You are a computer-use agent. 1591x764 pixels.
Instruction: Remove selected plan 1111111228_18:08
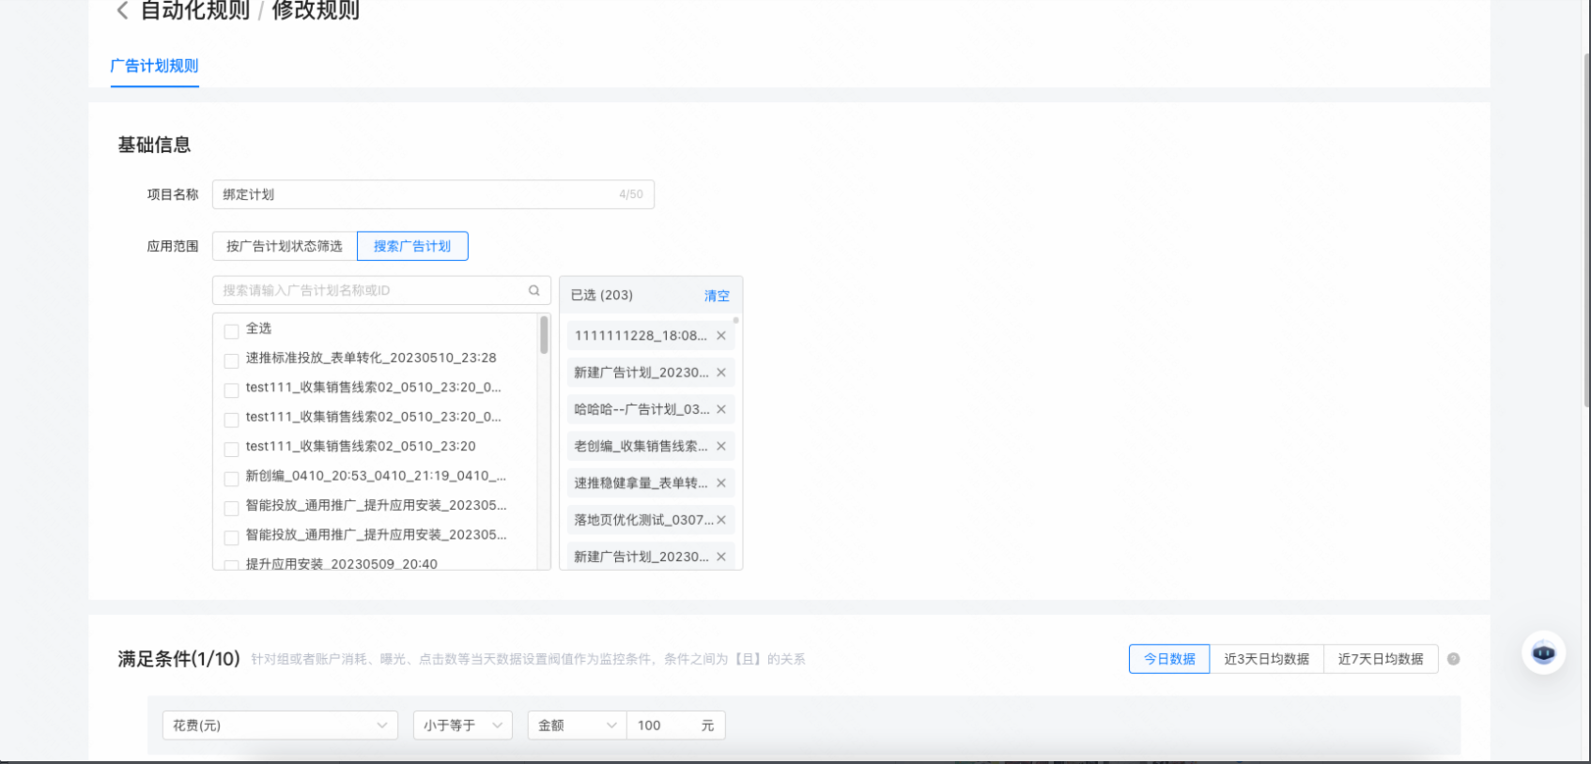pyautogui.click(x=721, y=335)
